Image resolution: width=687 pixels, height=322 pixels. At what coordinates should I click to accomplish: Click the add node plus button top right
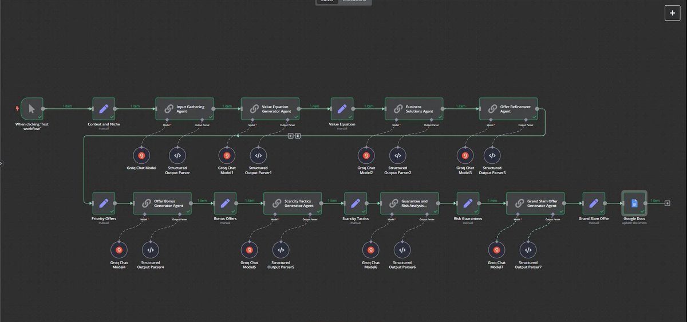[x=673, y=13]
